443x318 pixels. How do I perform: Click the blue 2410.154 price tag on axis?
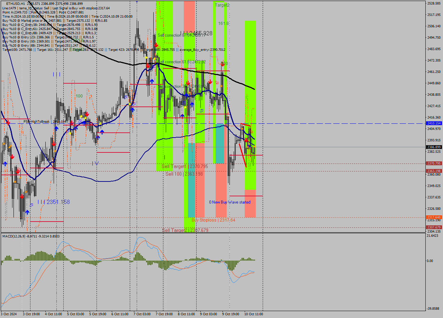point(434,123)
